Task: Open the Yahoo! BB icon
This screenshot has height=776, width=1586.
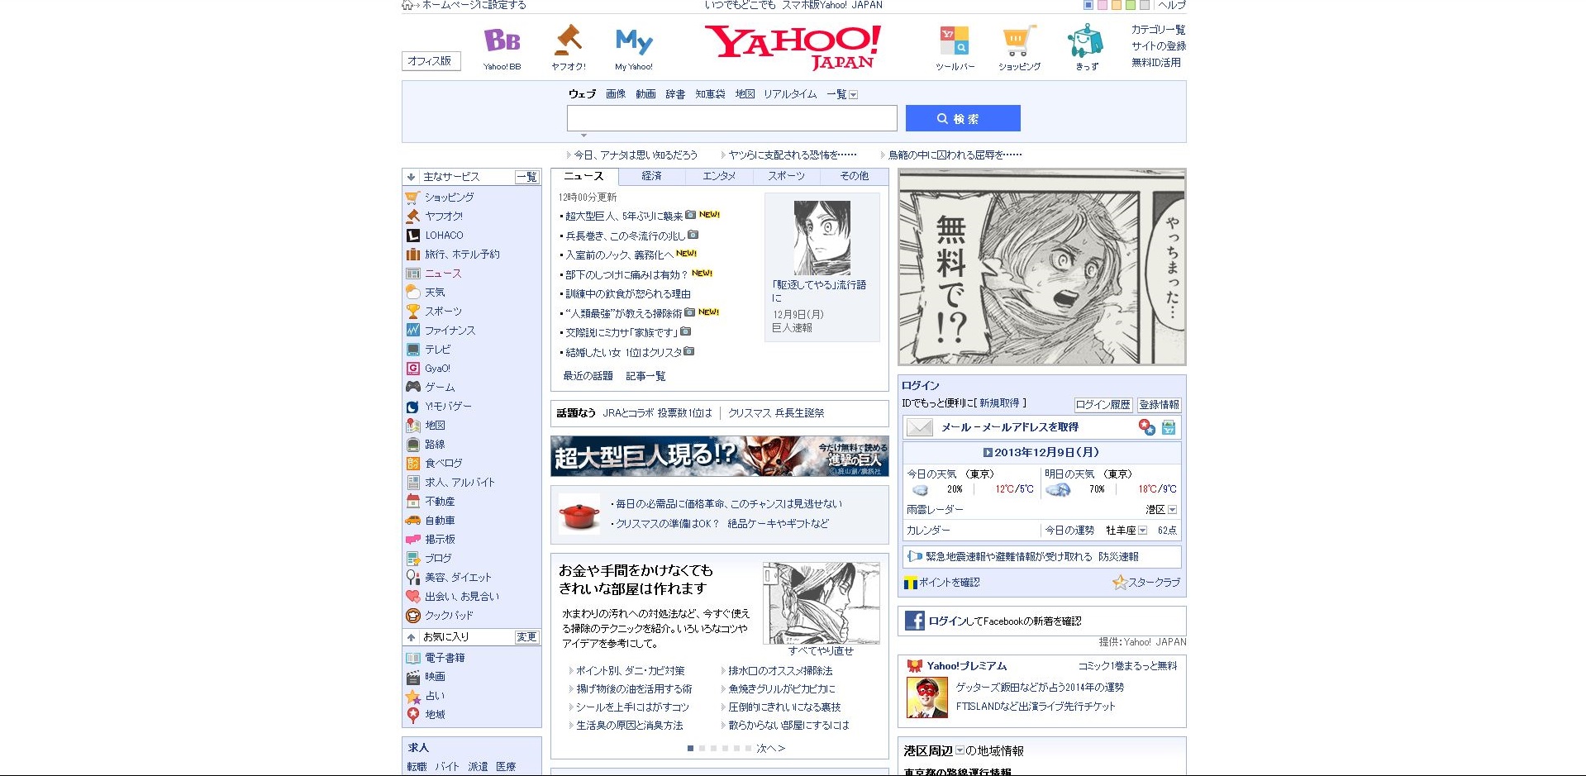Action: coord(502,40)
